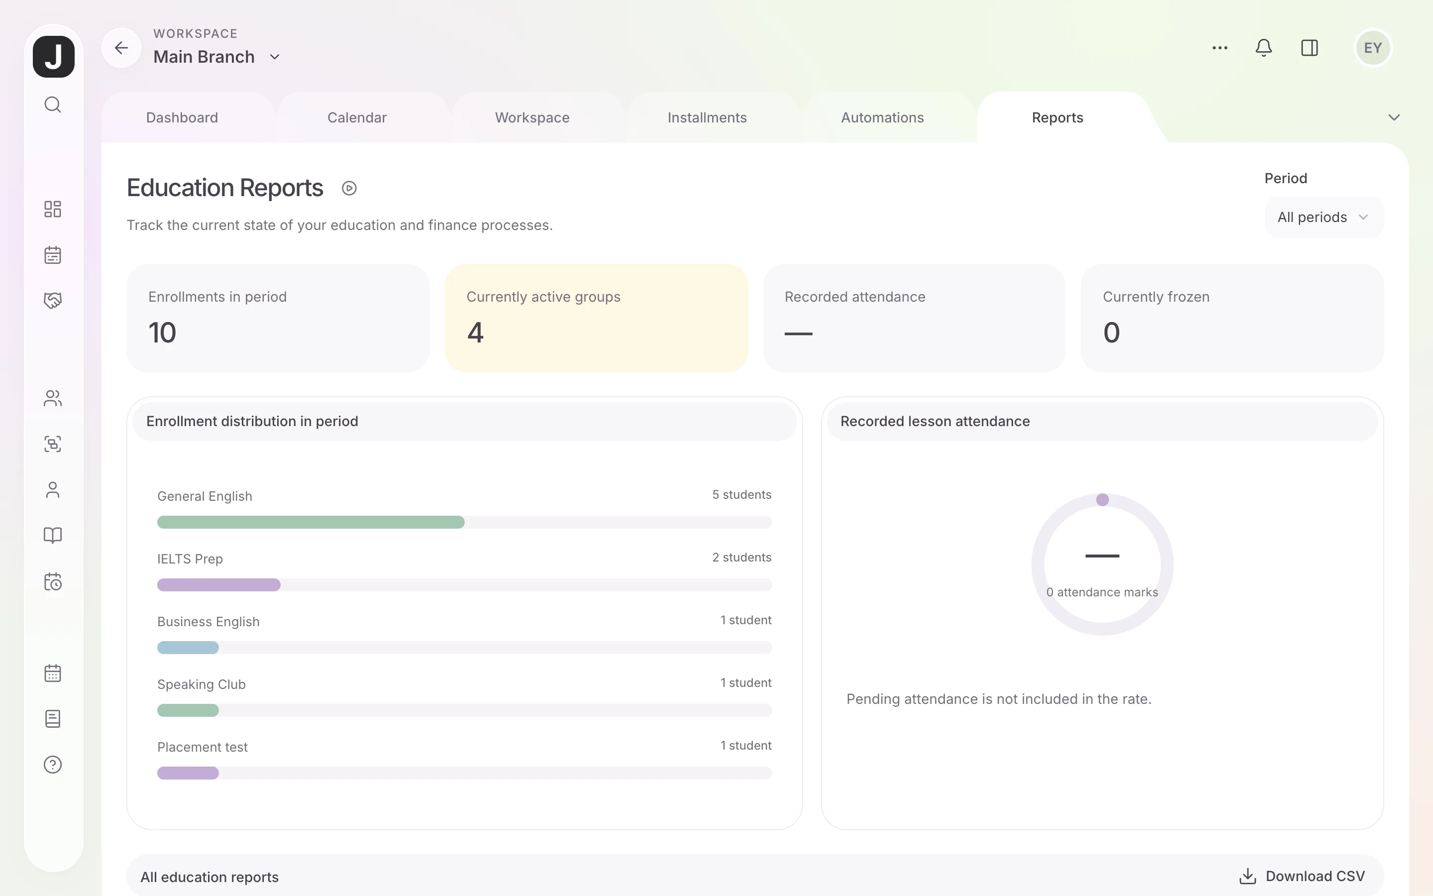The height and width of the screenshot is (896, 1433).
Task: Open notifications bell
Action: 1264,48
